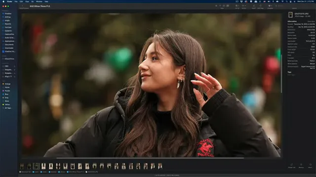Click the Finder search field
316x177 pixels.
click(294, 6)
